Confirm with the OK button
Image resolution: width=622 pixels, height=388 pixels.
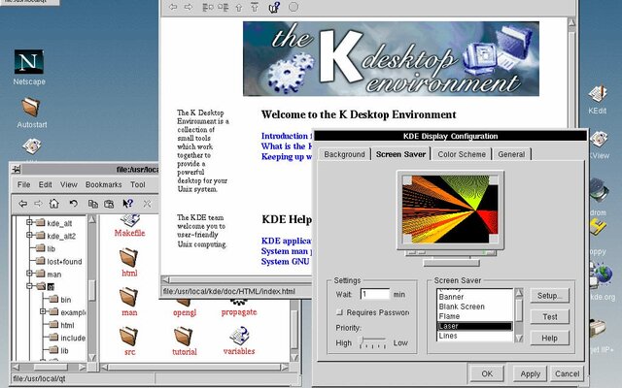[x=487, y=373]
